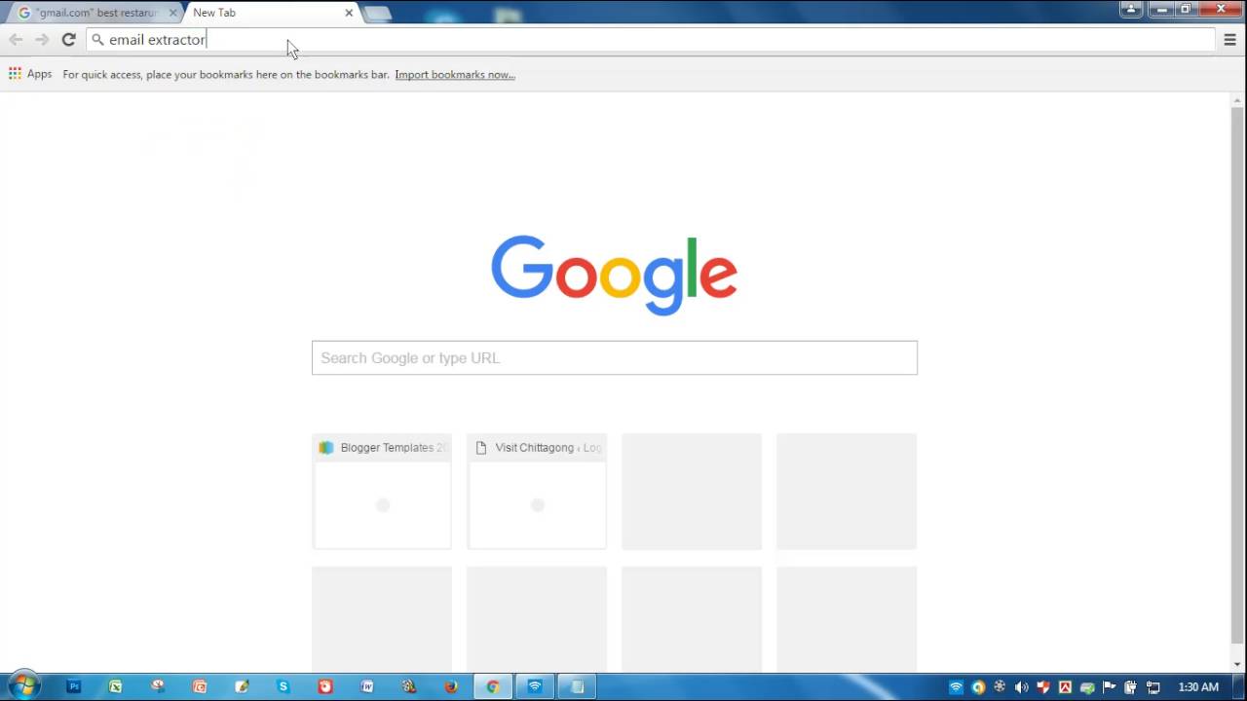Click the Wi-Fi tray icon
1247x701 pixels.
956,687
